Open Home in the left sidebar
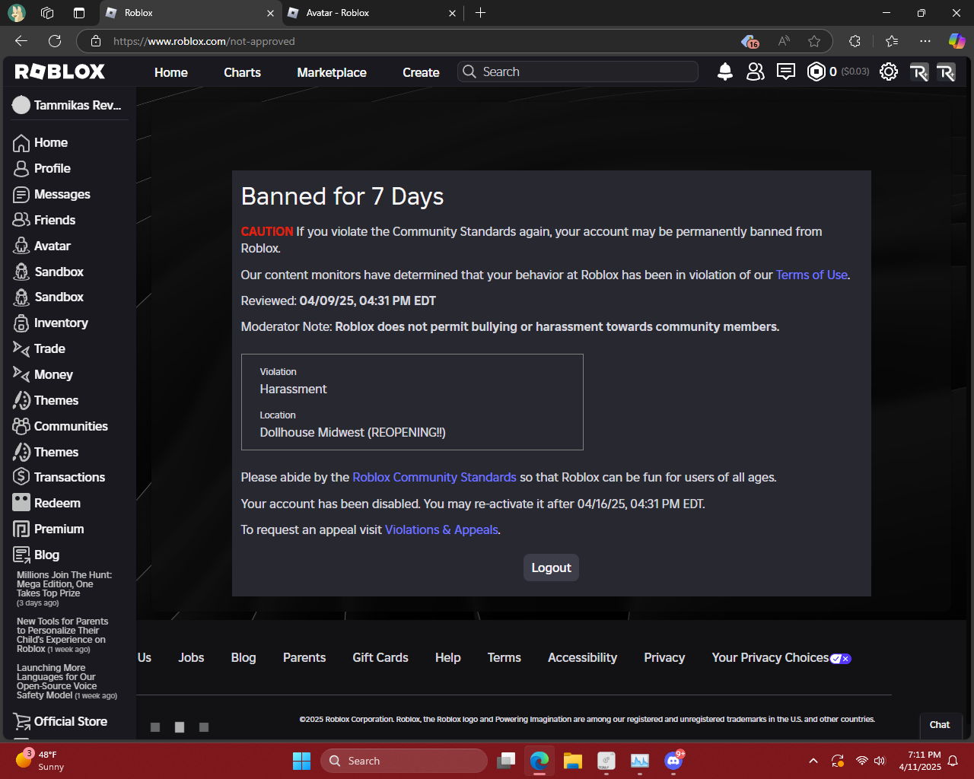This screenshot has height=779, width=974. [40, 143]
